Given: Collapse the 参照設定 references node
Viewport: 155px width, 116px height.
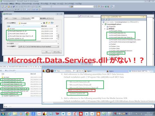Looking at the screenshot, I should (105, 29).
